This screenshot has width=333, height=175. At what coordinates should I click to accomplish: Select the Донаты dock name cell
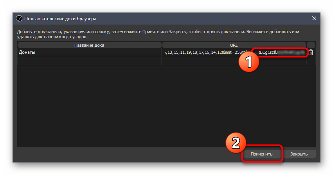pyautogui.click(x=89, y=52)
